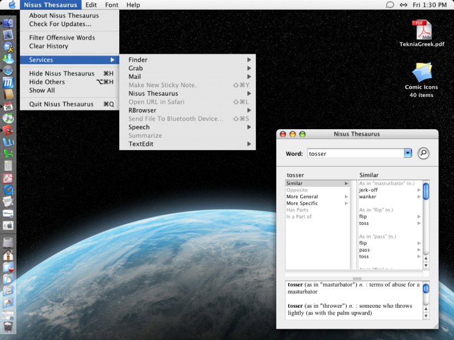
Task: Click the Word input field
Action: (356, 154)
